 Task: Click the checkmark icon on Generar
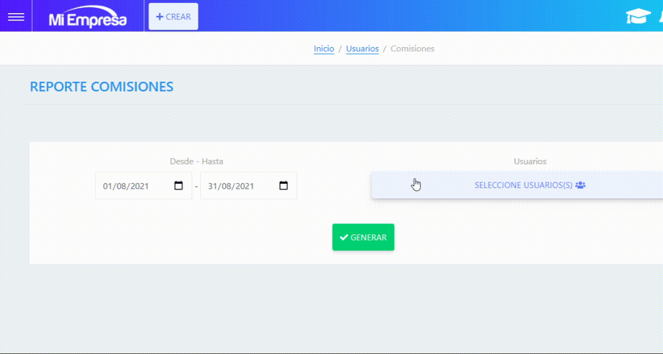344,237
